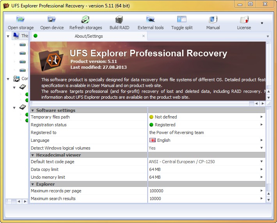Collapse the Explorer settings section

click(33, 184)
